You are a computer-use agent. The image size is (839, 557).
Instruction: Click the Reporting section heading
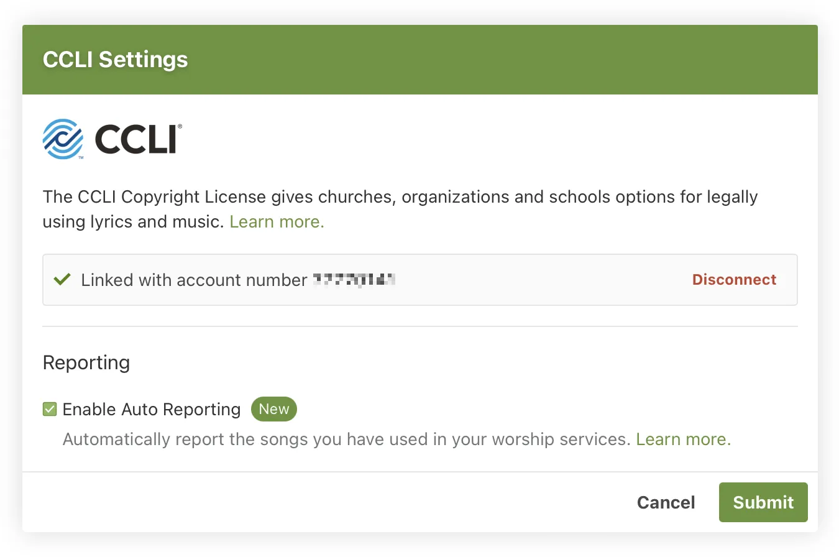pos(86,362)
